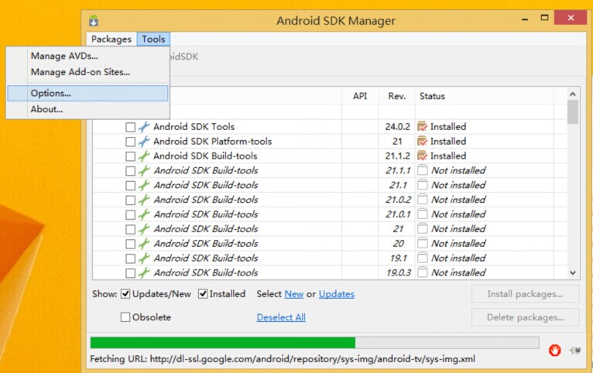Click the Delete packages... button
Viewport: 593px width, 373px height.
[526, 317]
